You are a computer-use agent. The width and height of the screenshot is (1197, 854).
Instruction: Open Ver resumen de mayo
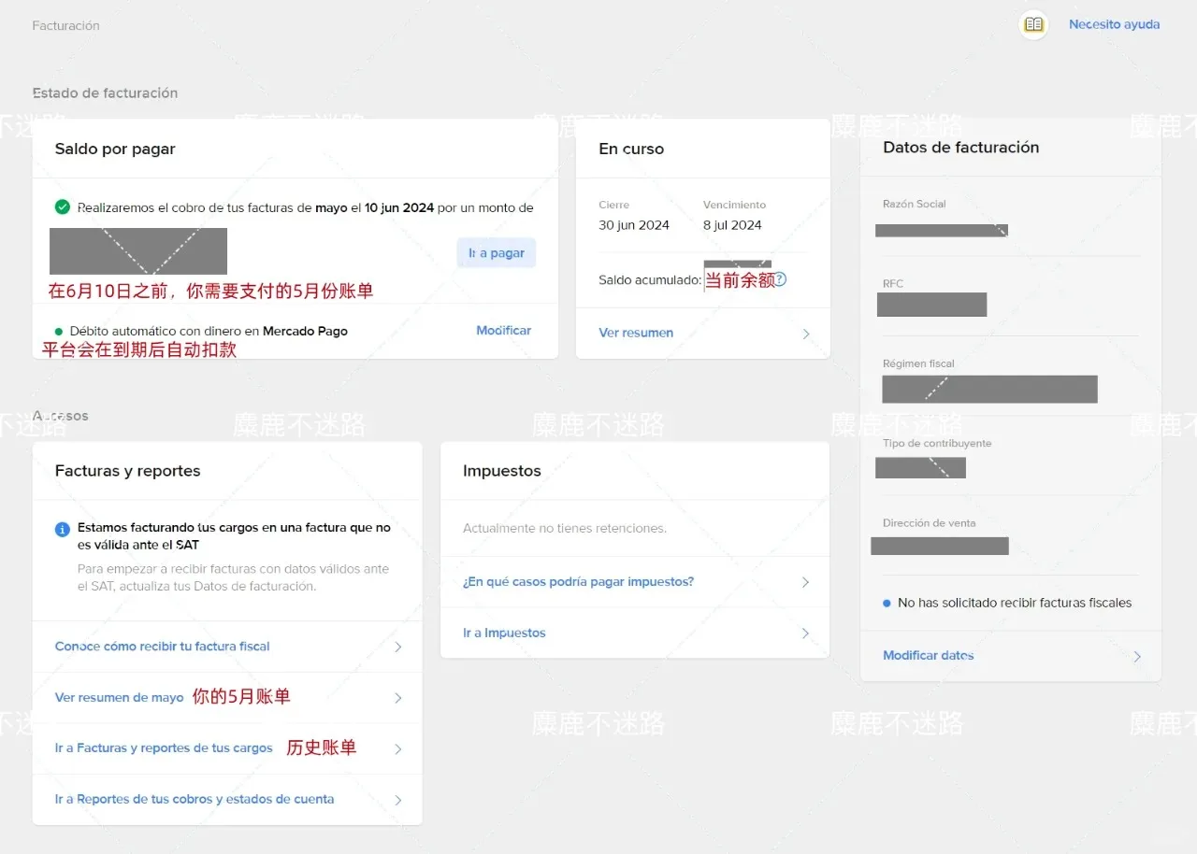[x=120, y=698]
